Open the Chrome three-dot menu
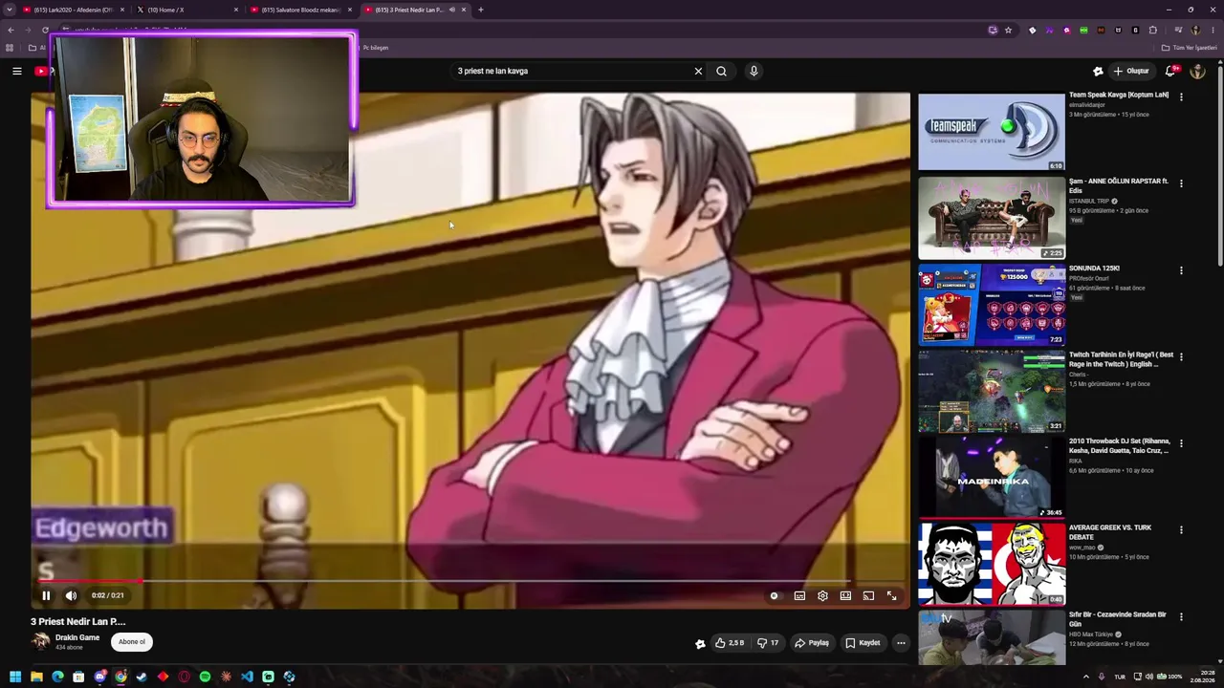 1213,30
